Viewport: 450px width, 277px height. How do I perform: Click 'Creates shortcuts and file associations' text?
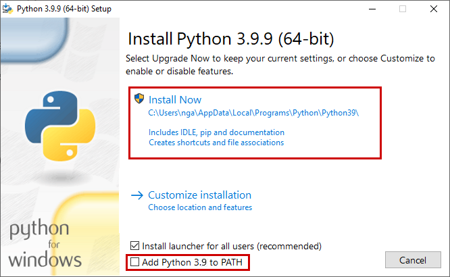(x=216, y=143)
